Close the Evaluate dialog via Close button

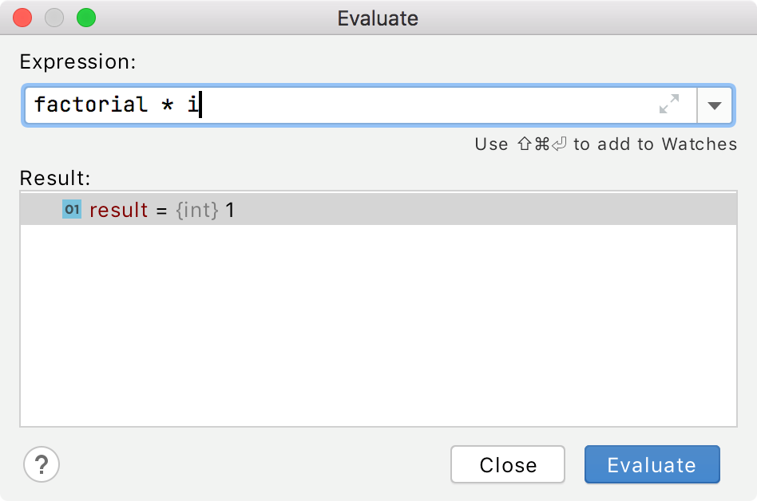click(x=508, y=464)
